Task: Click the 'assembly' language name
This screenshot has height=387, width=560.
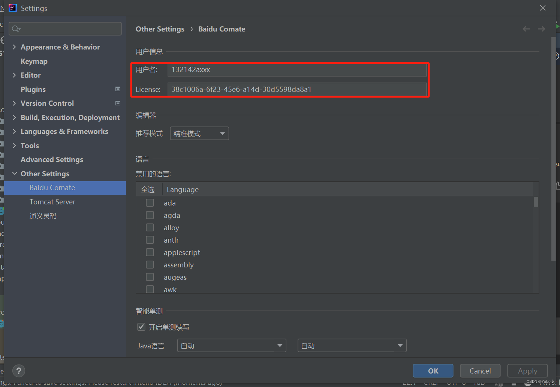Action: (179, 265)
